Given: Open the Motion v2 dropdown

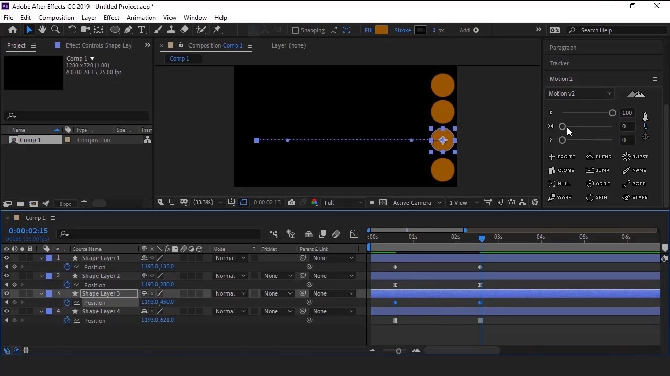Looking at the screenshot, I should click(x=579, y=93).
